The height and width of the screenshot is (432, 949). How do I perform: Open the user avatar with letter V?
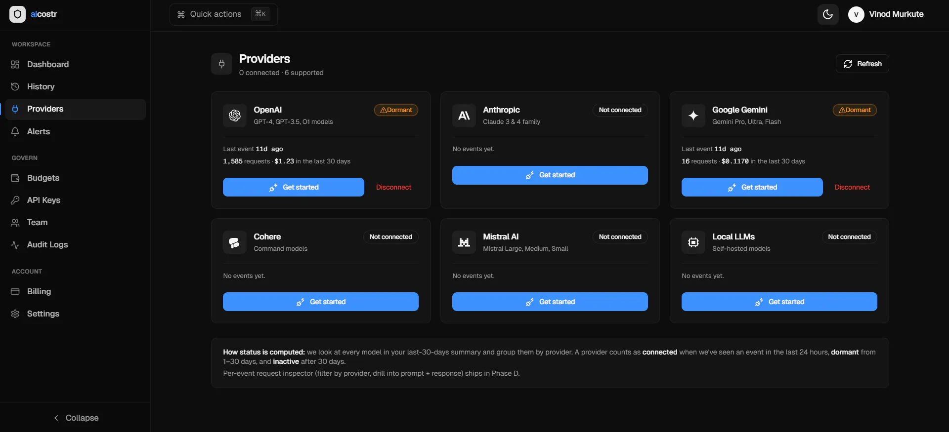tap(856, 14)
